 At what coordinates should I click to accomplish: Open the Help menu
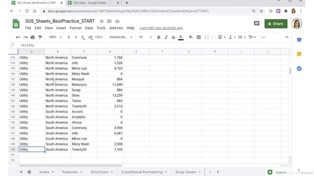pos(131,28)
